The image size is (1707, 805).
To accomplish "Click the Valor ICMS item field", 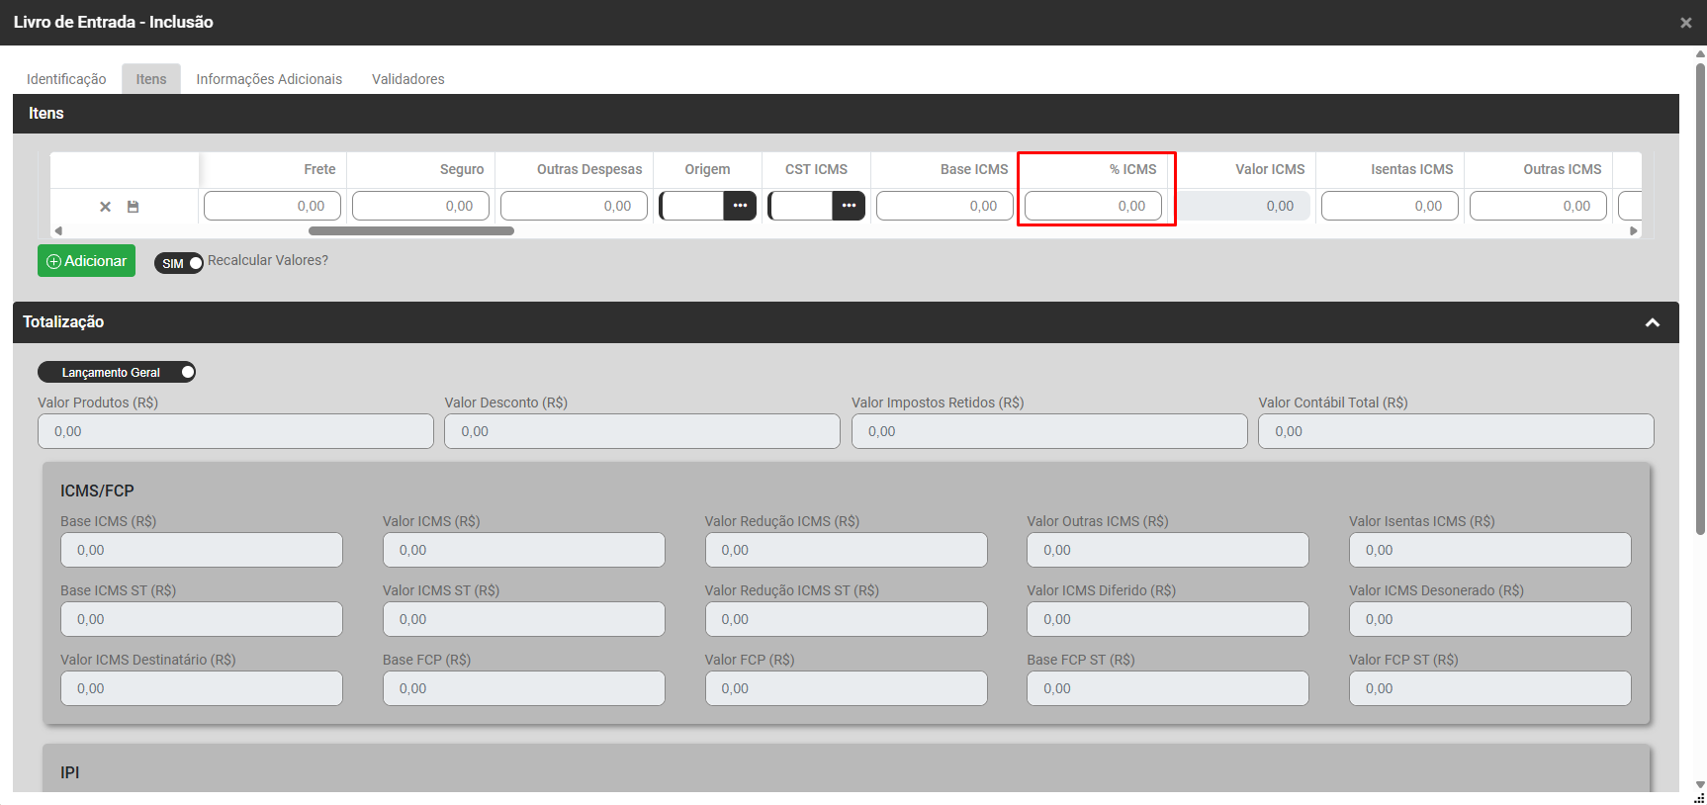I will [1241, 206].
